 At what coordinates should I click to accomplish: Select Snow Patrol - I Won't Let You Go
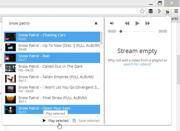[52, 89]
